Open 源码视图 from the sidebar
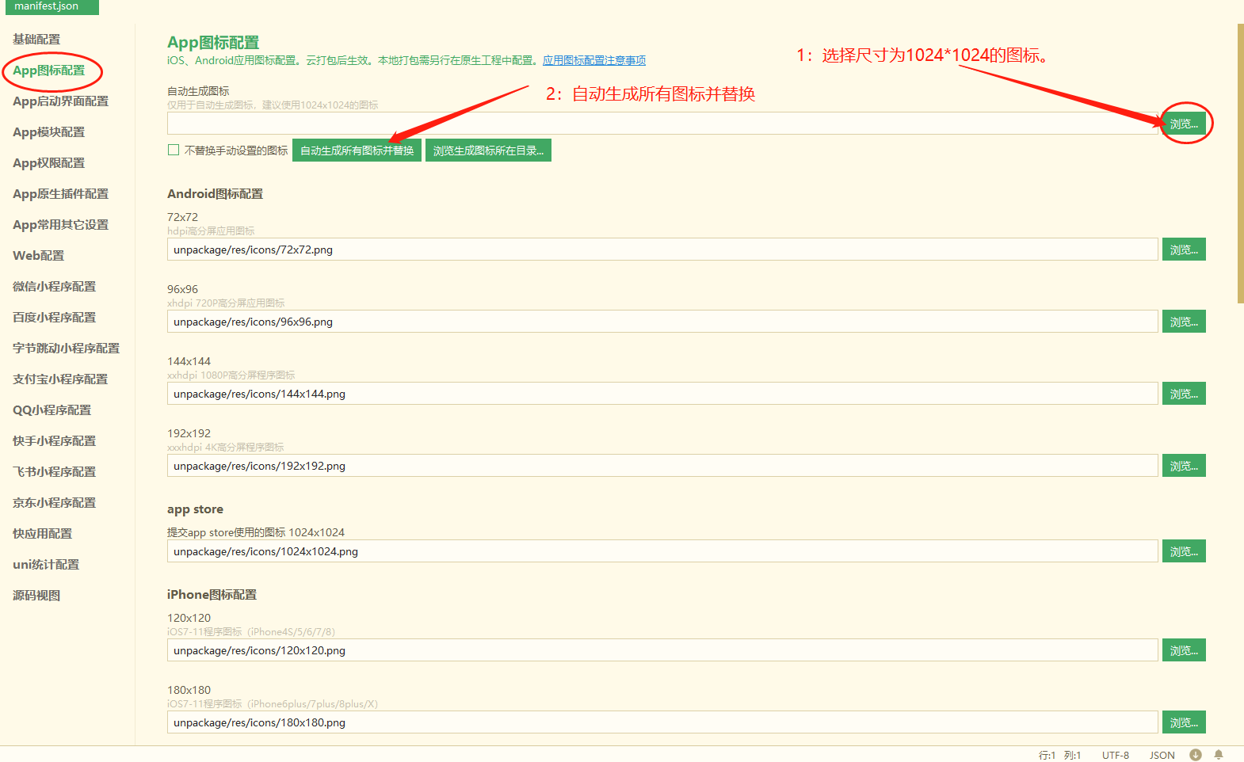Screen dimensions: 1244x762 click(x=36, y=596)
